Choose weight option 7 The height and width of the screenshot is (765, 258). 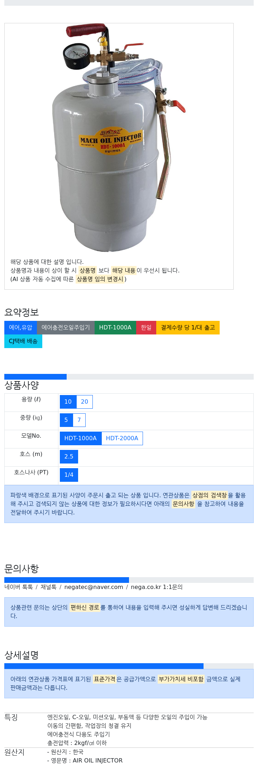pos(79,420)
